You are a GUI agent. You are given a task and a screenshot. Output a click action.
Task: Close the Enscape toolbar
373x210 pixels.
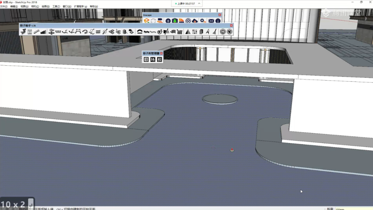[220, 15]
